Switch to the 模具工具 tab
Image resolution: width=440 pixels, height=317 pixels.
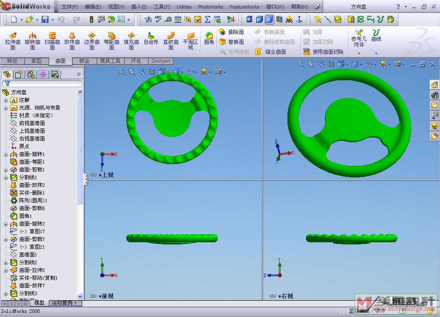[x=110, y=61]
